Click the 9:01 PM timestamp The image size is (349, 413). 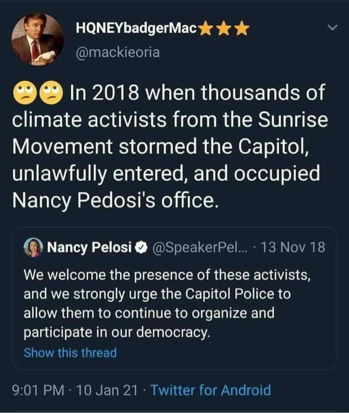38,390
